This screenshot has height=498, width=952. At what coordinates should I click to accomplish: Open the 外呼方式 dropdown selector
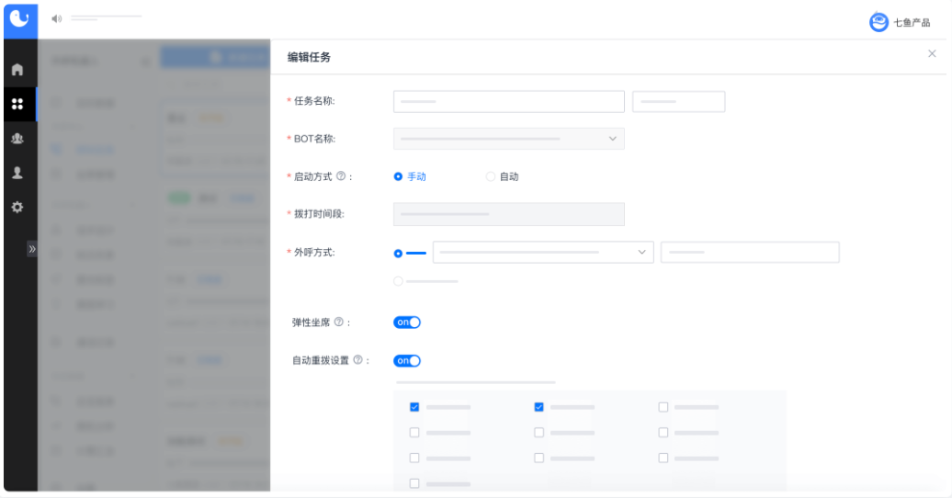543,253
